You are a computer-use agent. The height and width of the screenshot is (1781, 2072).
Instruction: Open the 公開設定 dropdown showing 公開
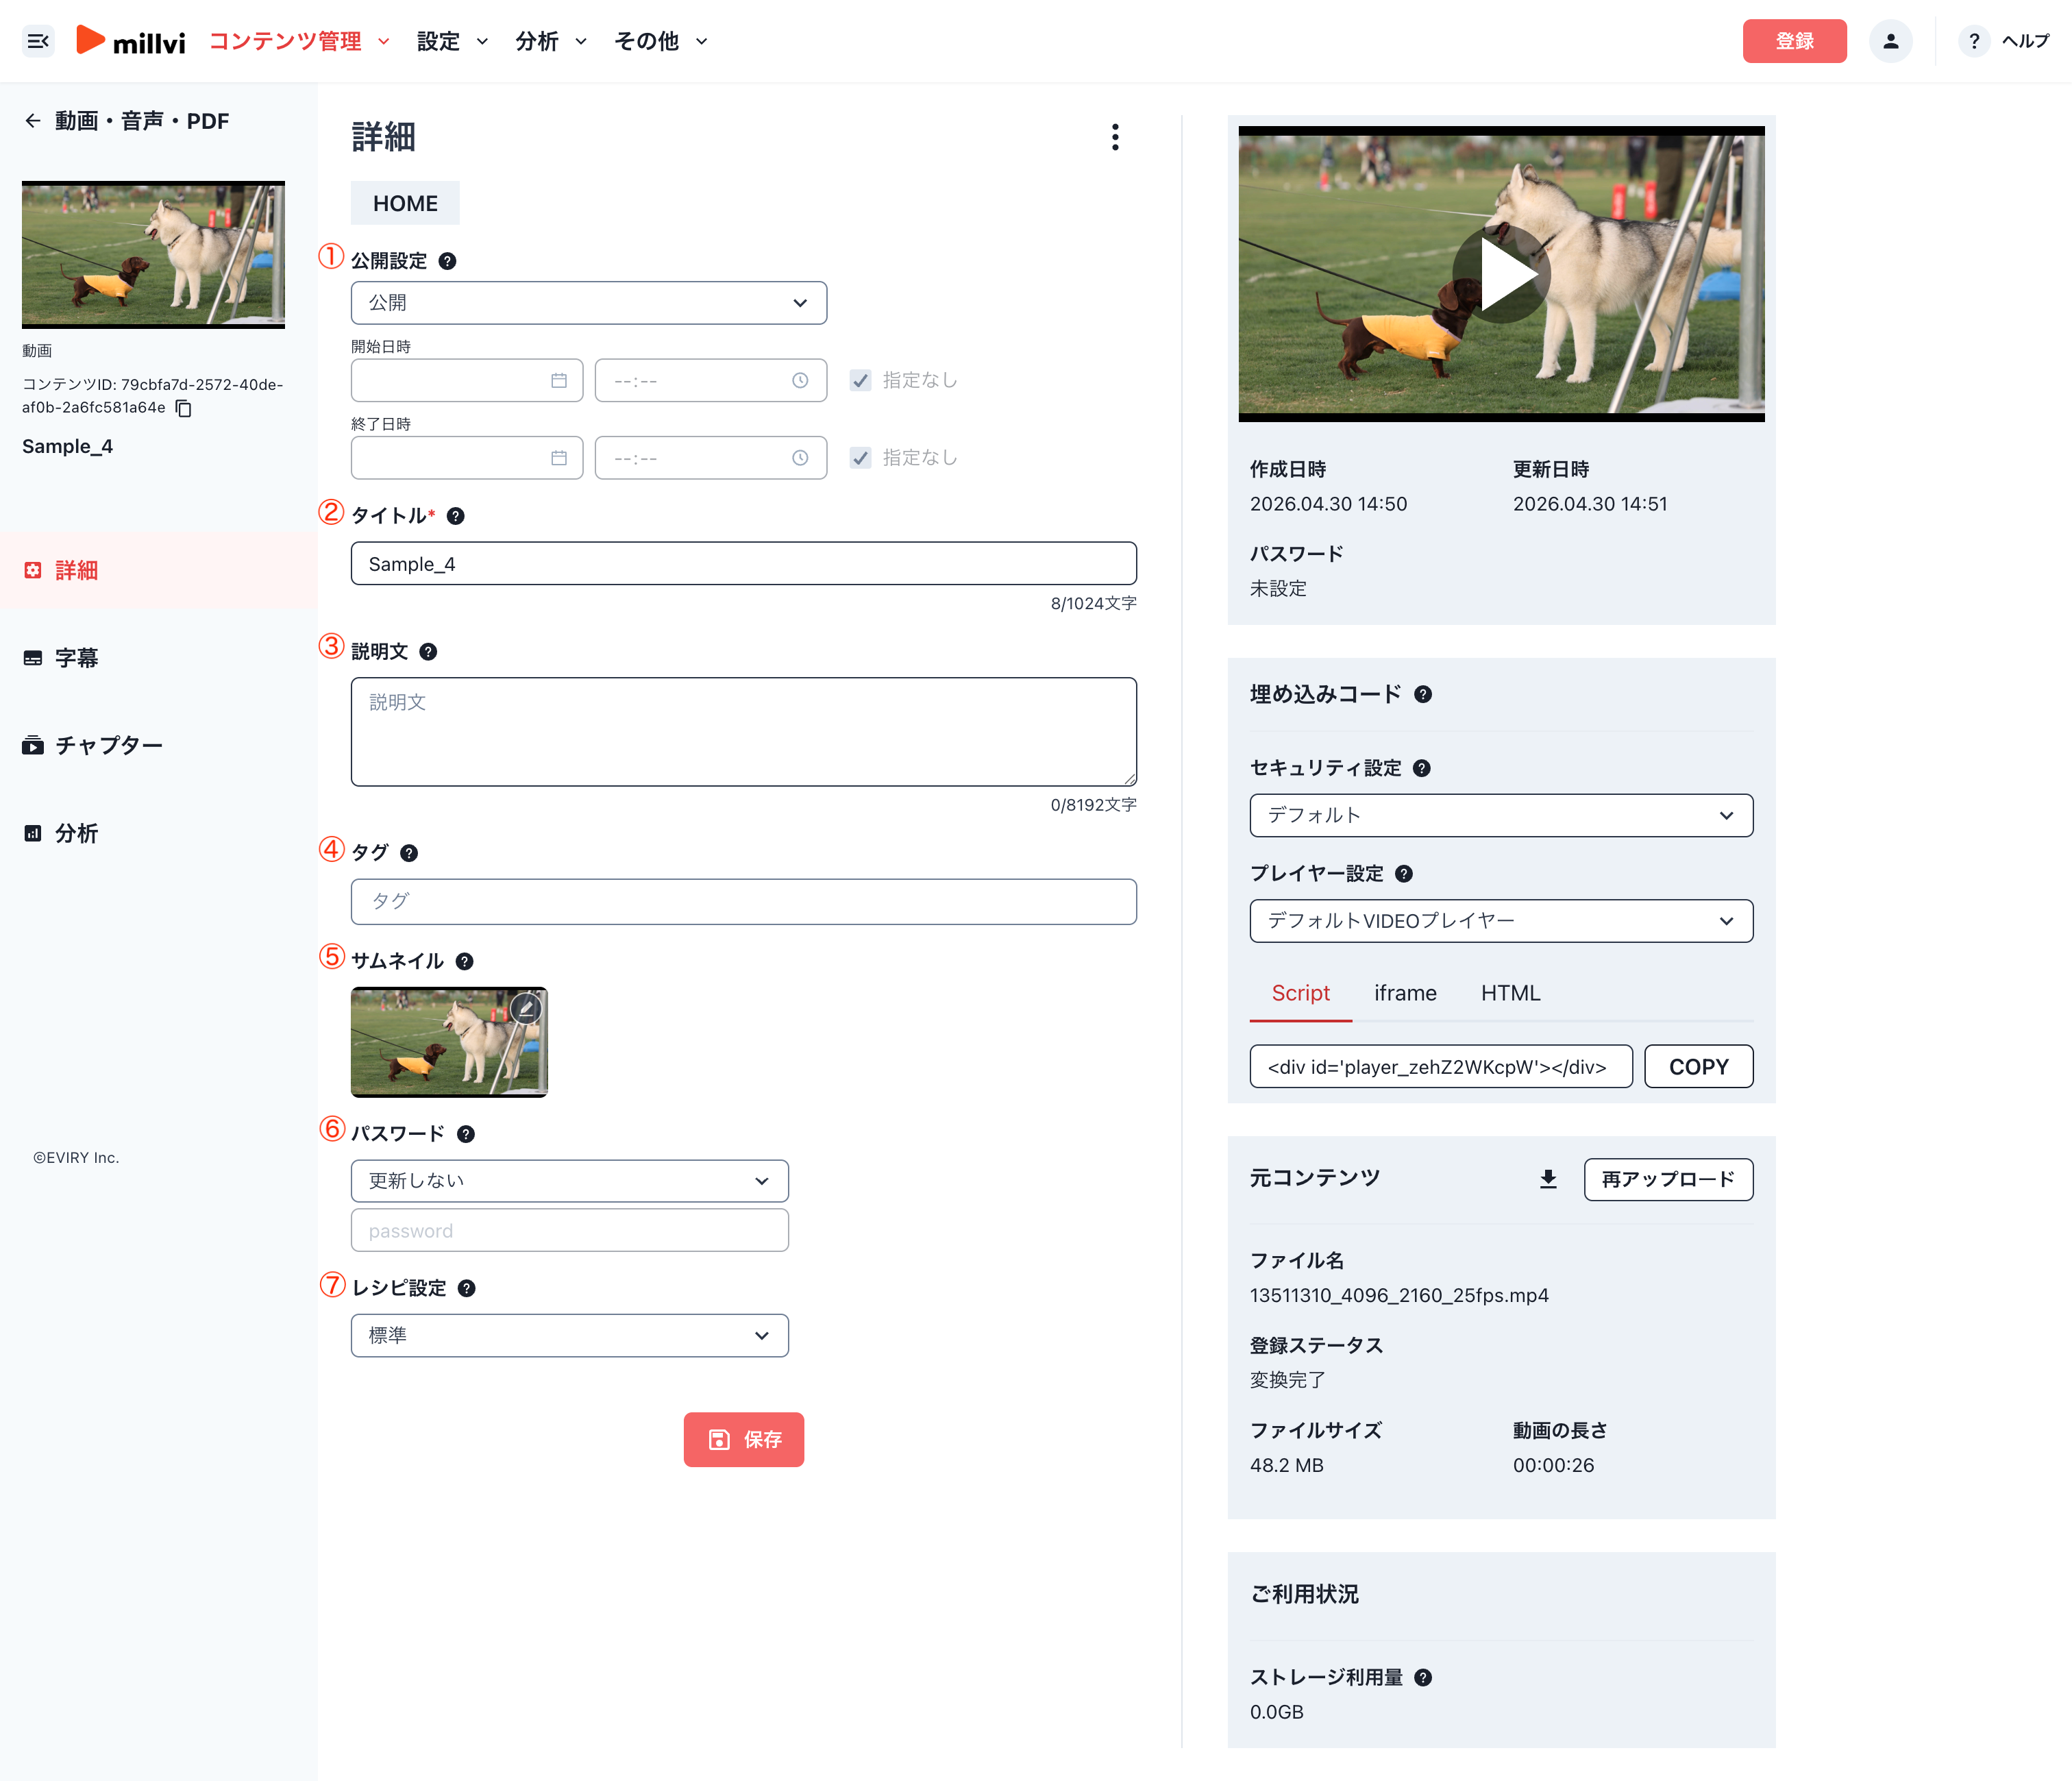click(x=589, y=303)
